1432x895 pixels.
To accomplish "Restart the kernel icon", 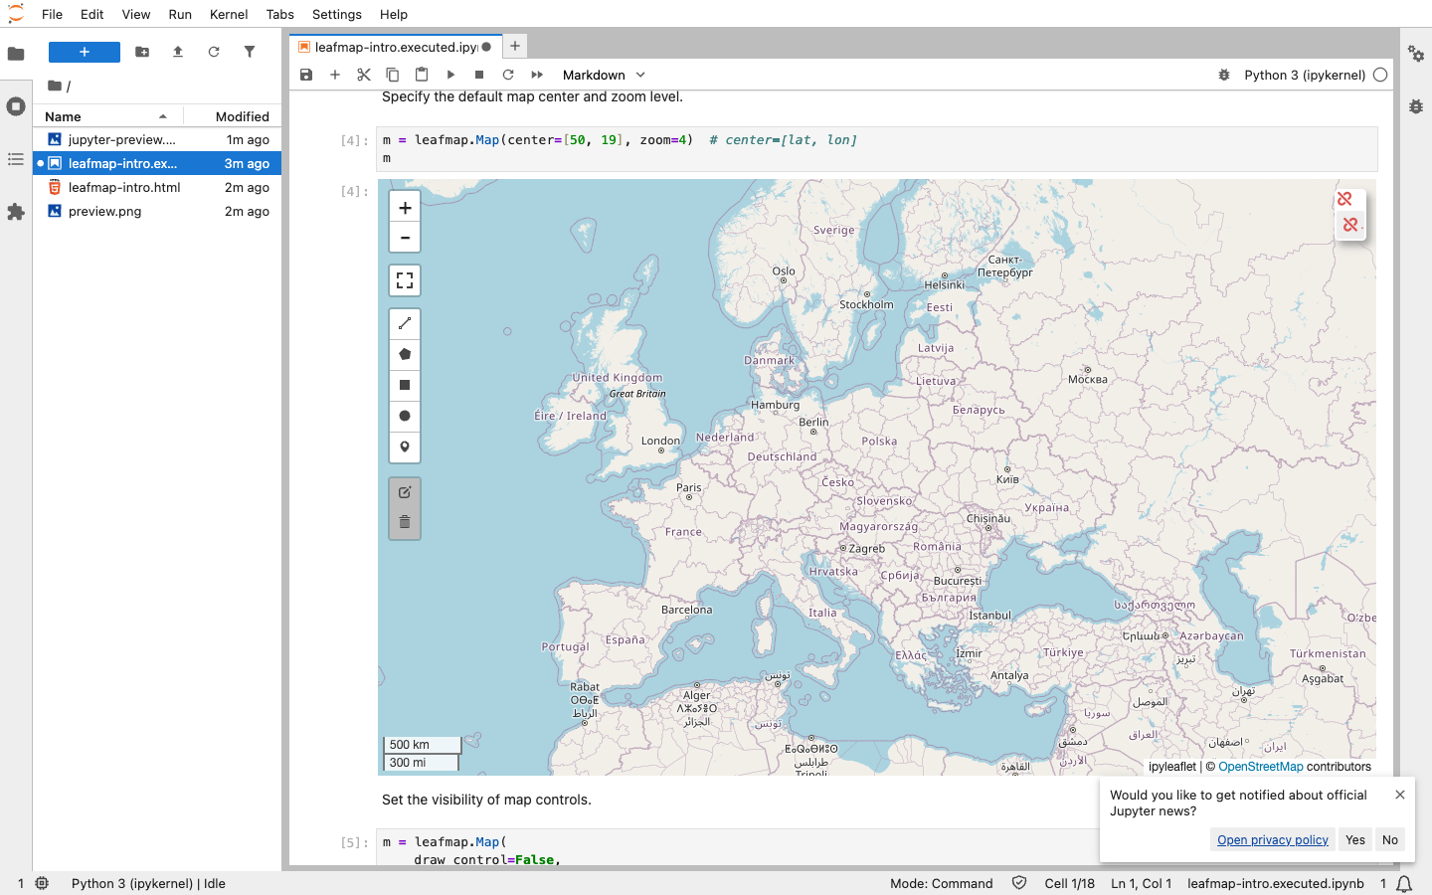I will (508, 75).
